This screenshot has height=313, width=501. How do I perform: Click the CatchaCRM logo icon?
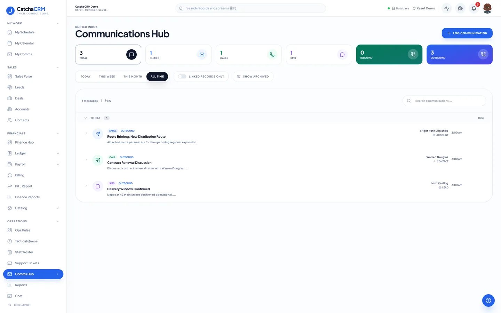(10, 11)
